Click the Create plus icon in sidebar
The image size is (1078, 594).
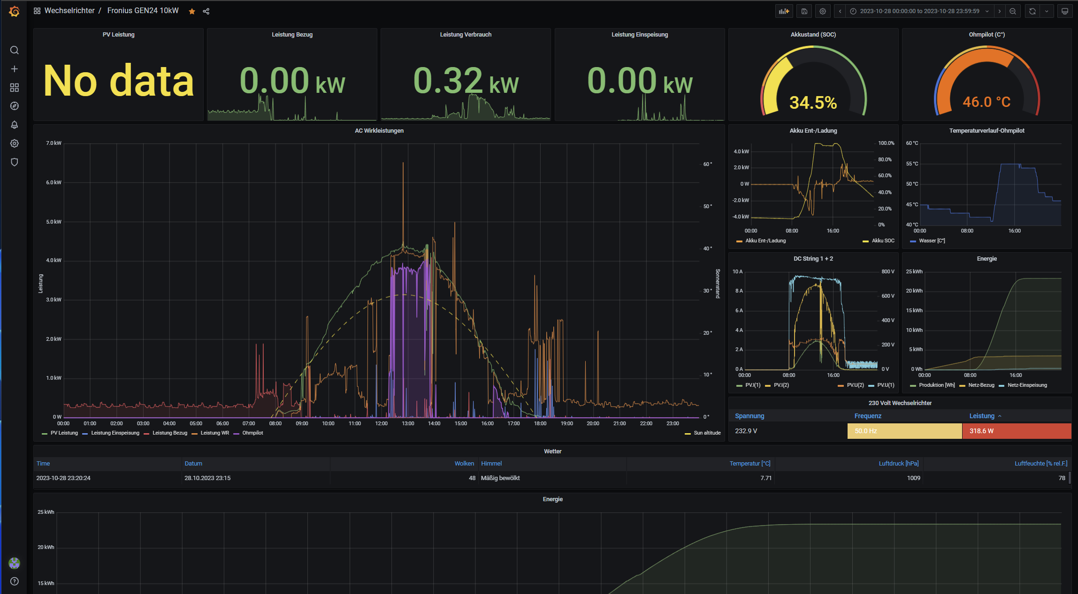pos(14,69)
